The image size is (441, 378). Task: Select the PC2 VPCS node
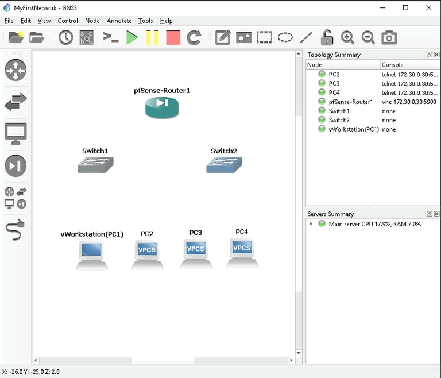(147, 254)
